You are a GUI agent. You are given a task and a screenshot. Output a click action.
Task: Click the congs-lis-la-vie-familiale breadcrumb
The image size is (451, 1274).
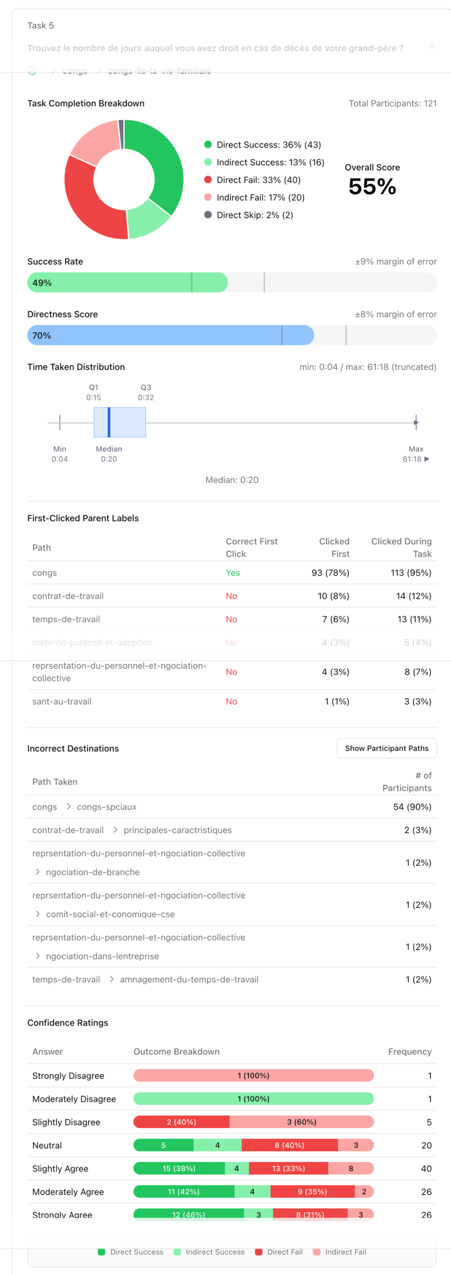159,71
